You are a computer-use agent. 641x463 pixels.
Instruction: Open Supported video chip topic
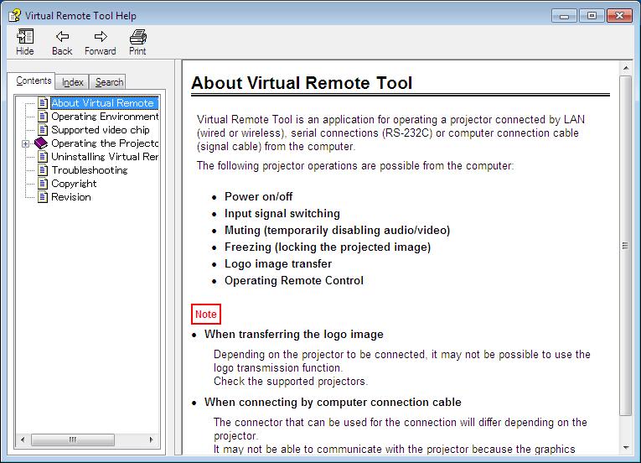101,130
